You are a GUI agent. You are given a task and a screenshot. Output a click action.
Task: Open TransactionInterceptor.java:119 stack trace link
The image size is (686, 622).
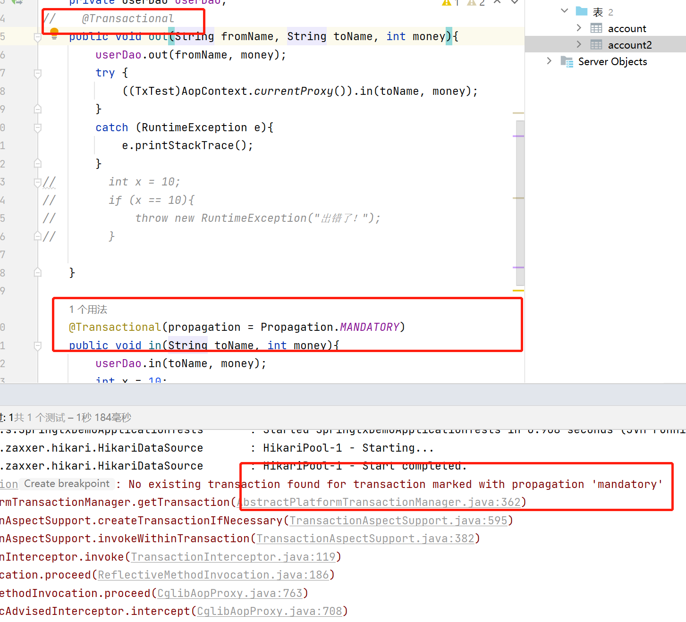pos(233,557)
